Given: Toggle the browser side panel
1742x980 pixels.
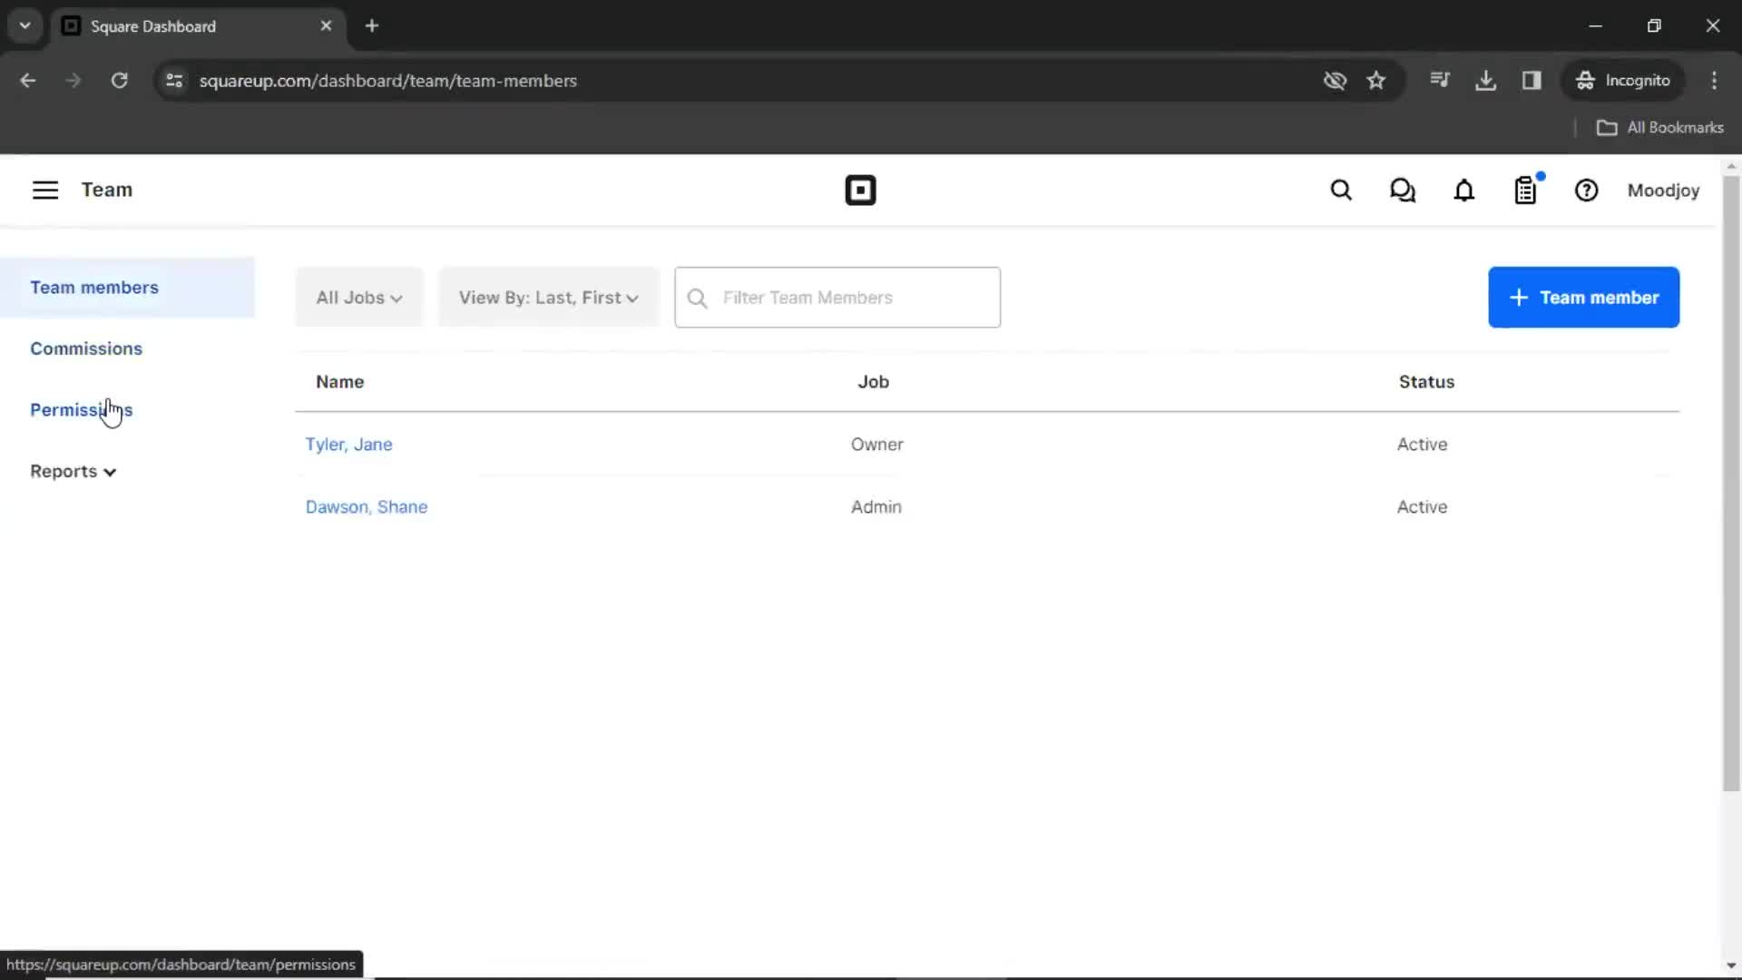Looking at the screenshot, I should pyautogui.click(x=1532, y=81).
